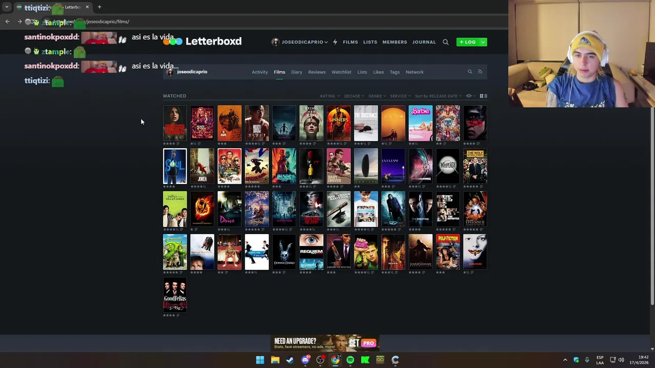The height and width of the screenshot is (368, 655).
Task: Expand the arrow beside the LOG button
Action: point(483,42)
